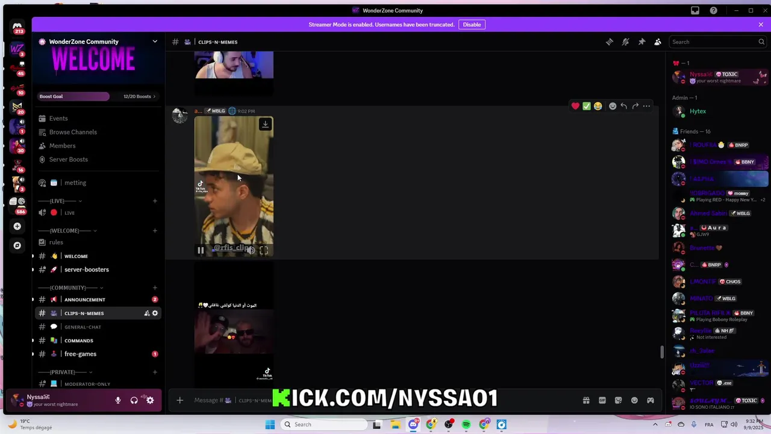Toggle microphone mute in user panel
This screenshot has height=434, width=771.
pos(118,400)
